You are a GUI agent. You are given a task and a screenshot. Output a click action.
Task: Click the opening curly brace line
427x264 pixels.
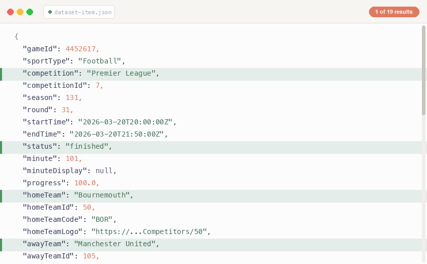coord(16,37)
